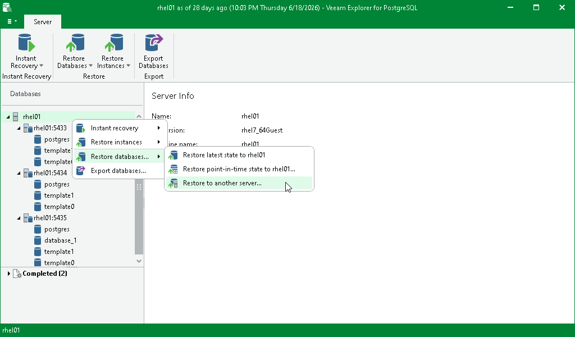This screenshot has width=575, height=337.
Task: Open the Restore Instances ribbon dropdown arrow
Action: tap(129, 66)
